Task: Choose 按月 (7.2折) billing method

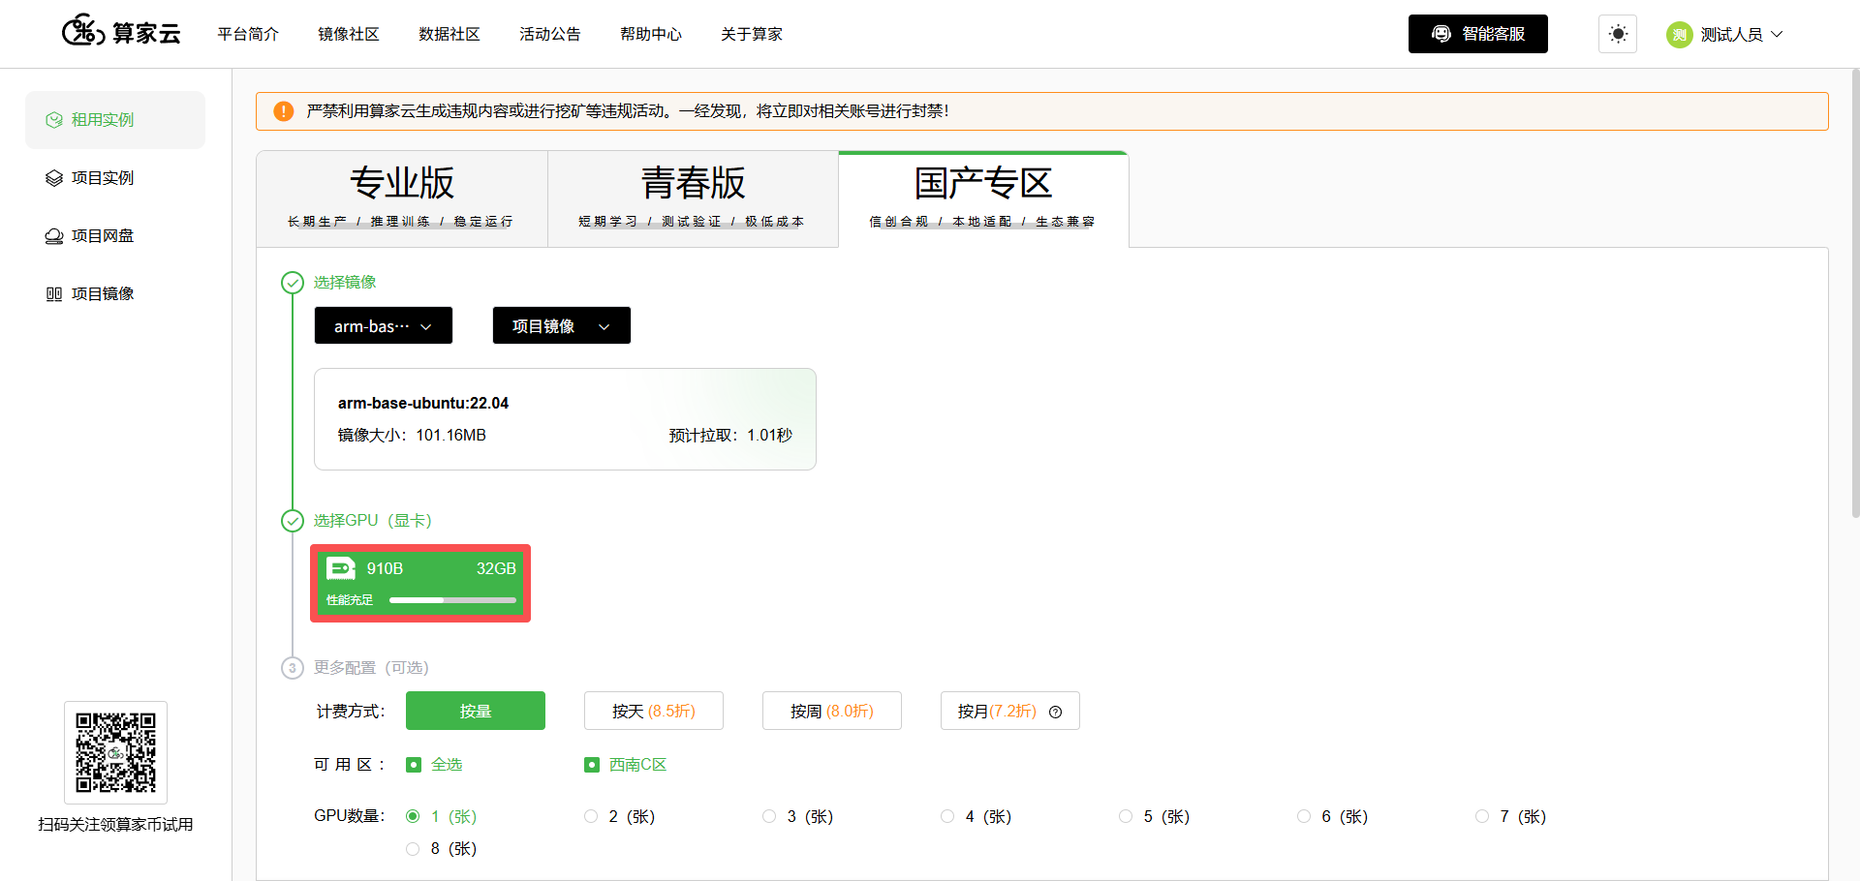Action: click(1010, 711)
